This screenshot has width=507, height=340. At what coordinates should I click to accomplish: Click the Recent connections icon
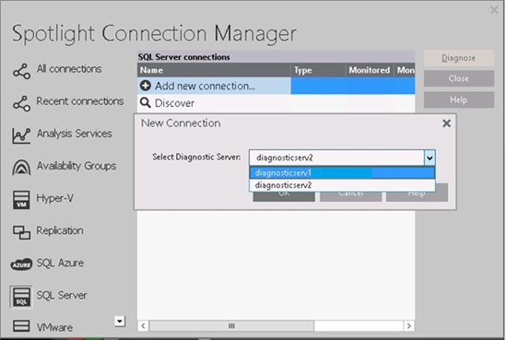coord(22,103)
